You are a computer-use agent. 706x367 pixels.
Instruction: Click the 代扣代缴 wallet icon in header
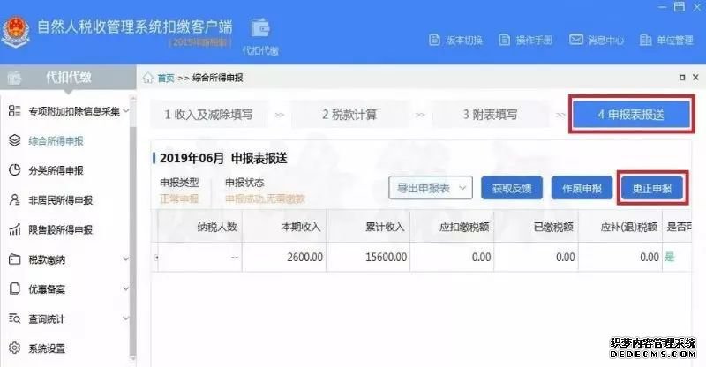[x=260, y=28]
